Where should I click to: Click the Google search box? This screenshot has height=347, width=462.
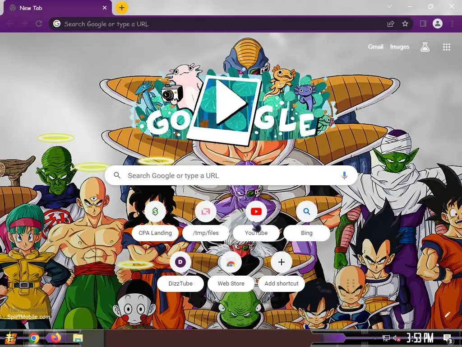click(x=231, y=176)
